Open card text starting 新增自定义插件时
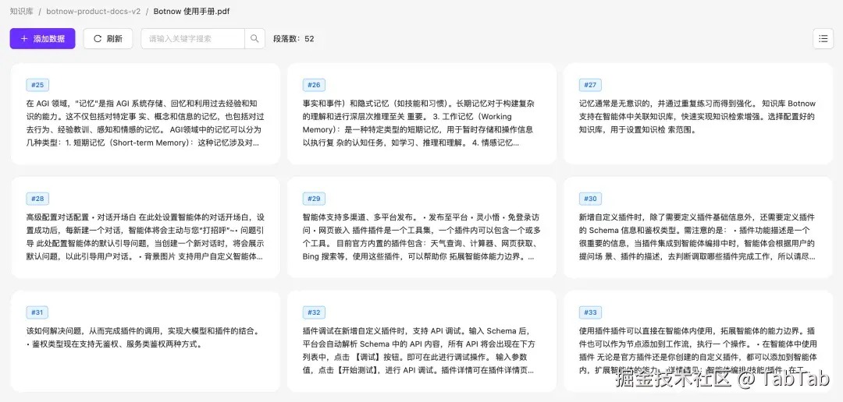This screenshot has height=402, width=843. [x=698, y=238]
